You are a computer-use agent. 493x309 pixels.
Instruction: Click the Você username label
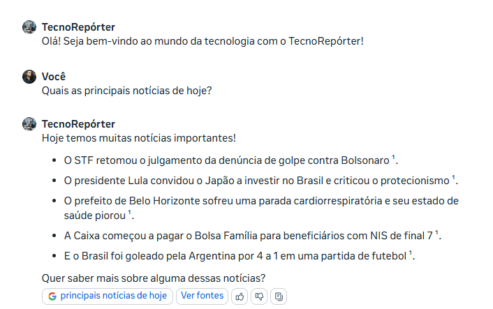tap(54, 77)
